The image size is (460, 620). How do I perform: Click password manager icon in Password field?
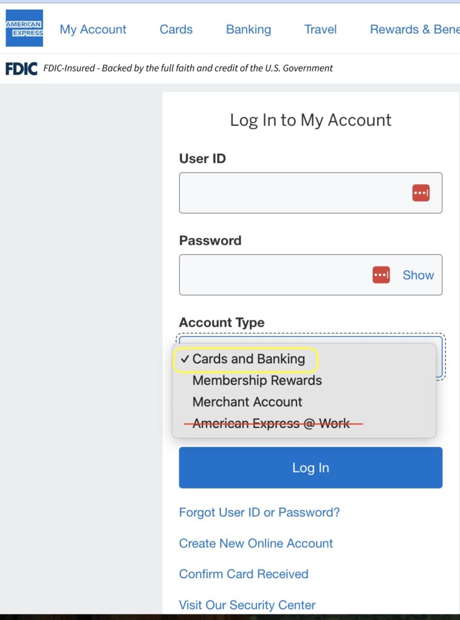pos(381,275)
